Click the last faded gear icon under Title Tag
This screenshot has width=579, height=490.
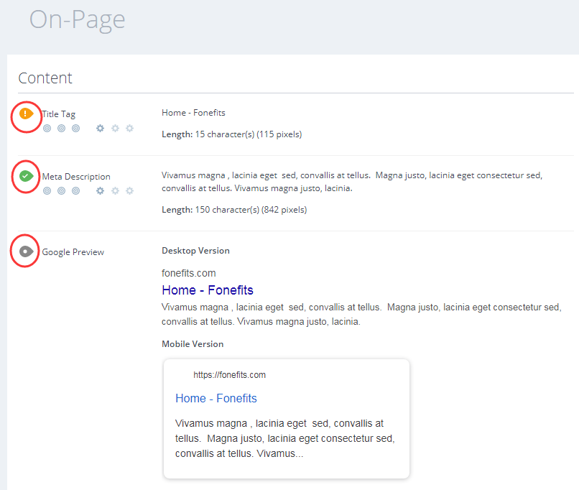pos(129,129)
